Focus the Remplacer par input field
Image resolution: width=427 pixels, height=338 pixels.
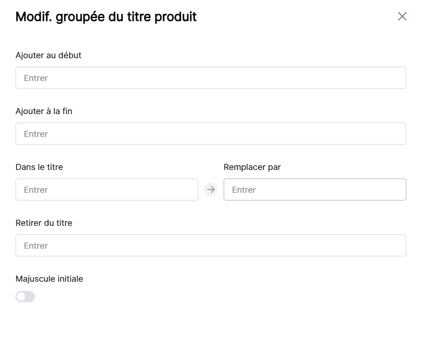(x=315, y=189)
